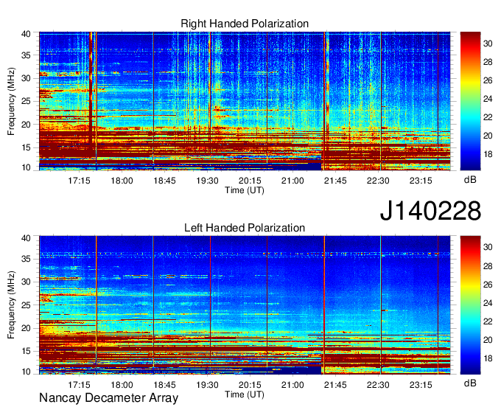Click the 23:15 time tick under the Right Handed plot
This screenshot has height=407, width=501.
421,181
